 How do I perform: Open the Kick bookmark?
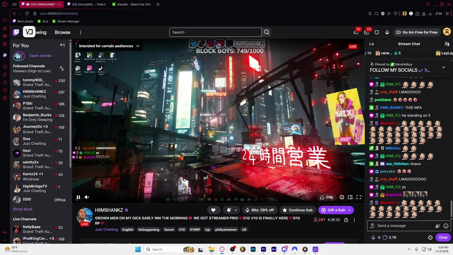pos(43,21)
